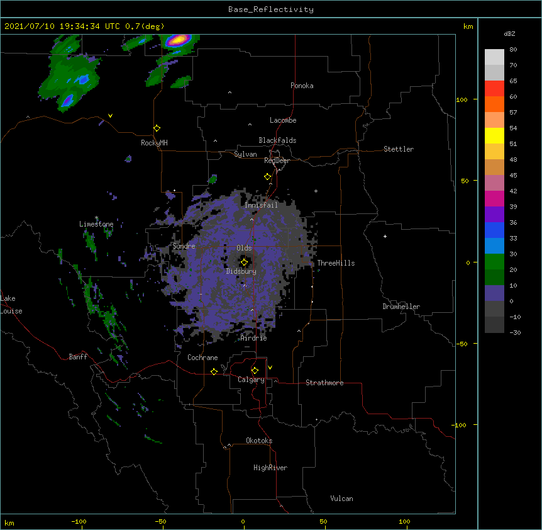Pick the orange 57-60 dBZ legend swatch
The height and width of the screenshot is (530, 542).
tap(494, 104)
